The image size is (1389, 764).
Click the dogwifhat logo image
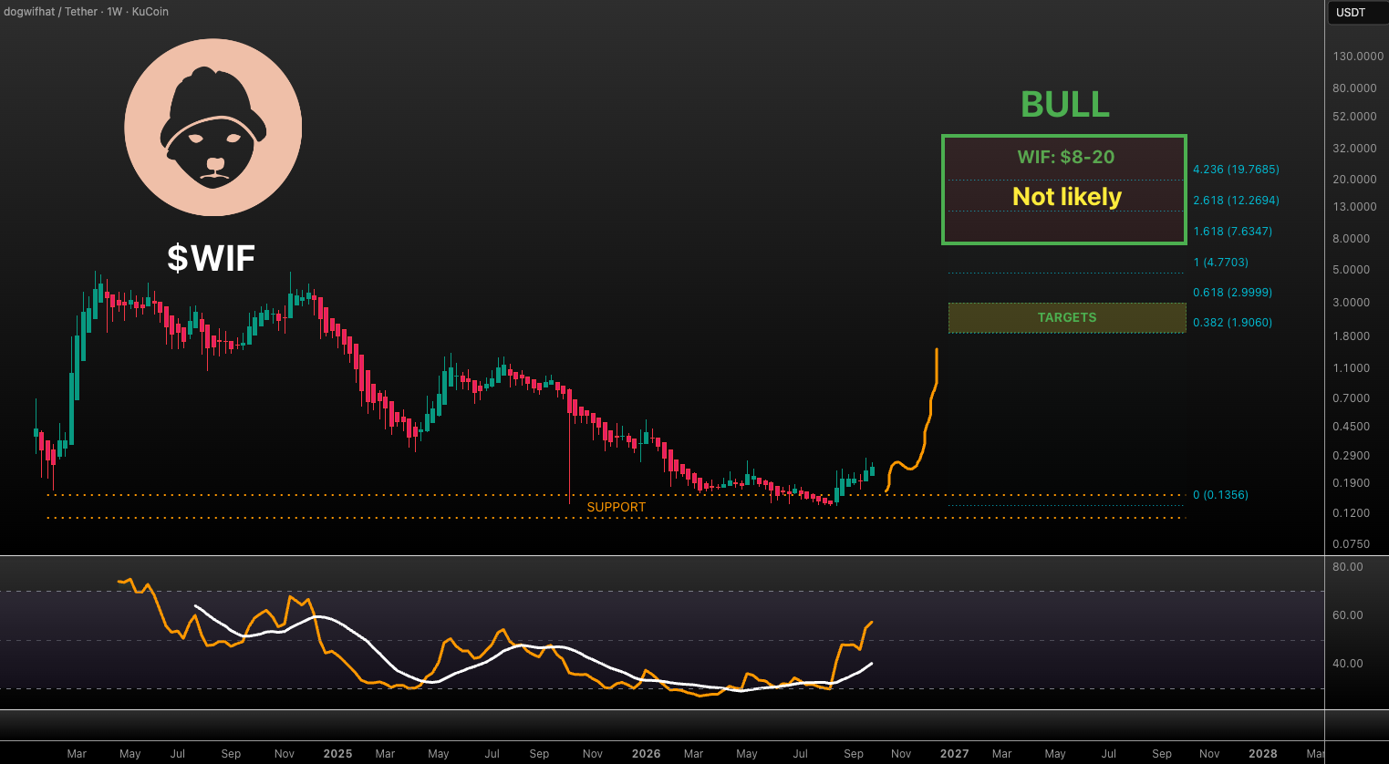click(x=213, y=127)
